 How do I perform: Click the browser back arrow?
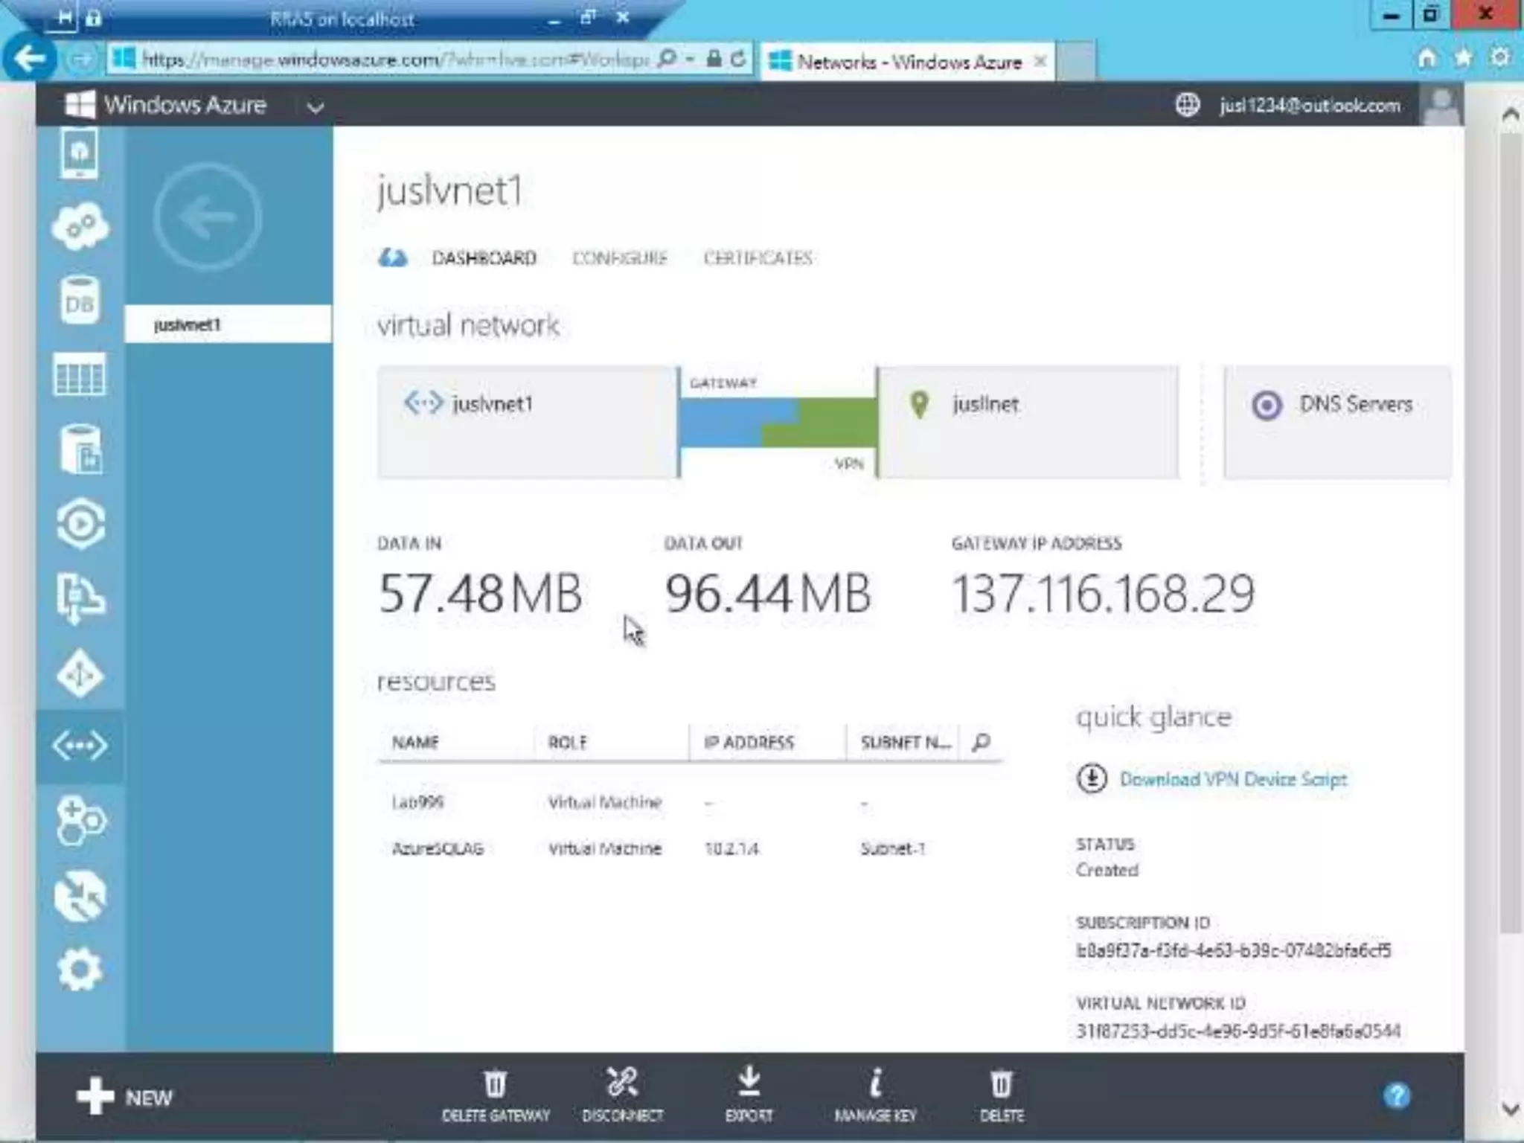[x=30, y=58]
